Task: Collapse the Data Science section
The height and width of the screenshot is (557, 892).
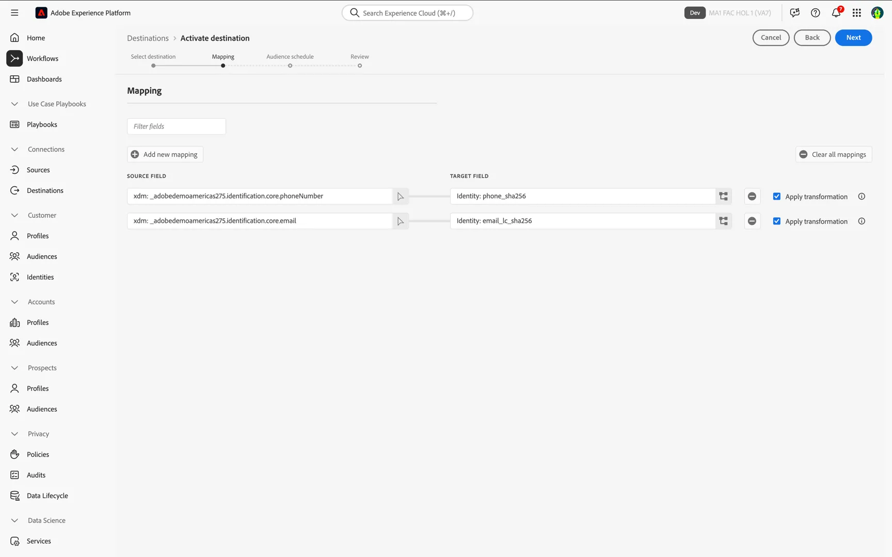Action: point(14,520)
